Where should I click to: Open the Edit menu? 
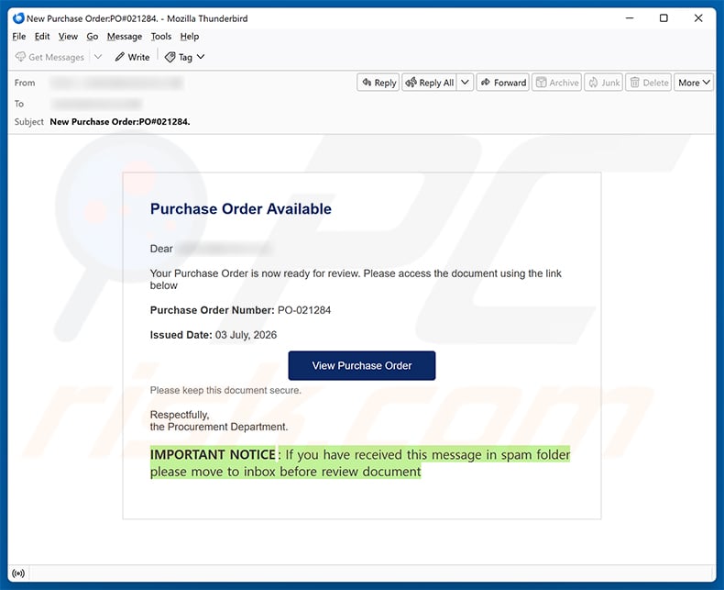click(x=42, y=37)
